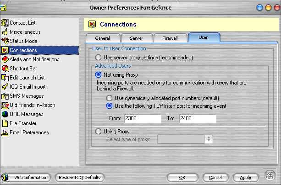Click the SMS Messages icon
The image size is (281, 185).
(x=5, y=96)
